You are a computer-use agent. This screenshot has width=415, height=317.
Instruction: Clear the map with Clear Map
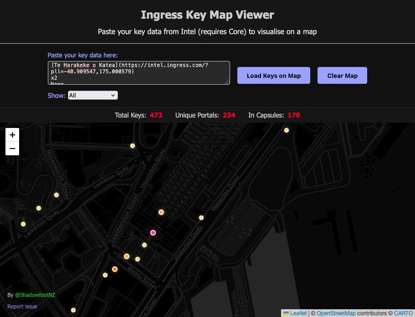tap(342, 76)
